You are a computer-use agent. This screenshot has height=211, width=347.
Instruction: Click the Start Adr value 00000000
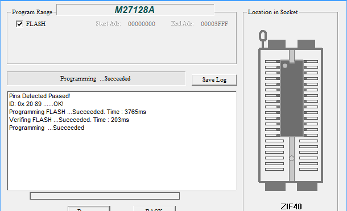coord(142,24)
